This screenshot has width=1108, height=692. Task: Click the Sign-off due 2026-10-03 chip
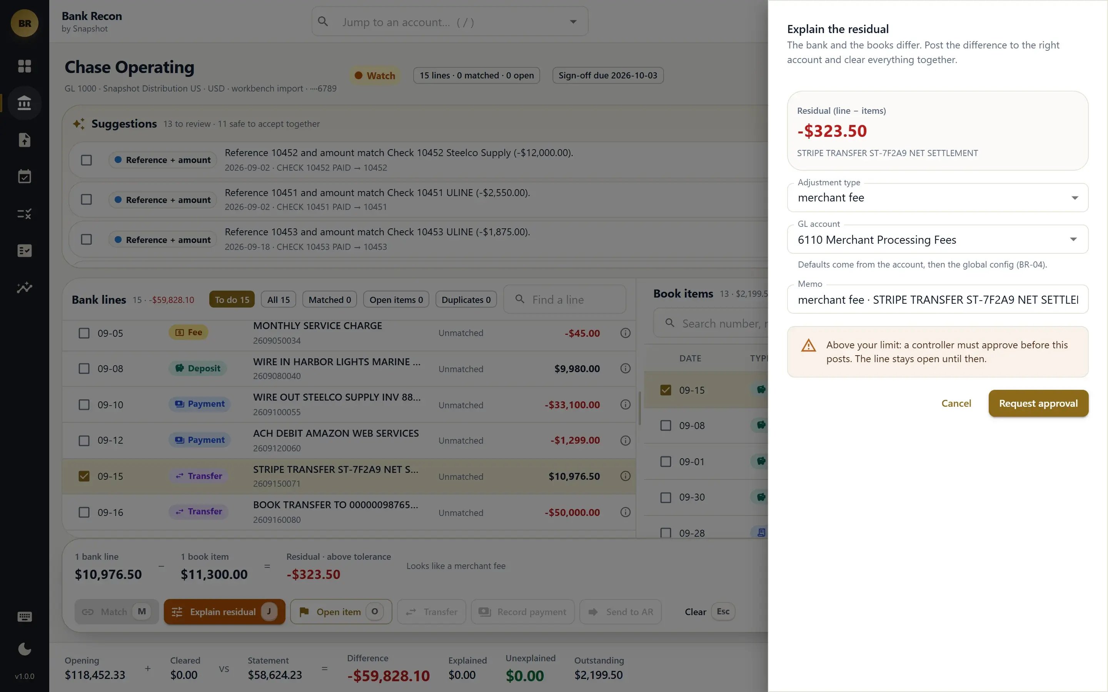(607, 75)
